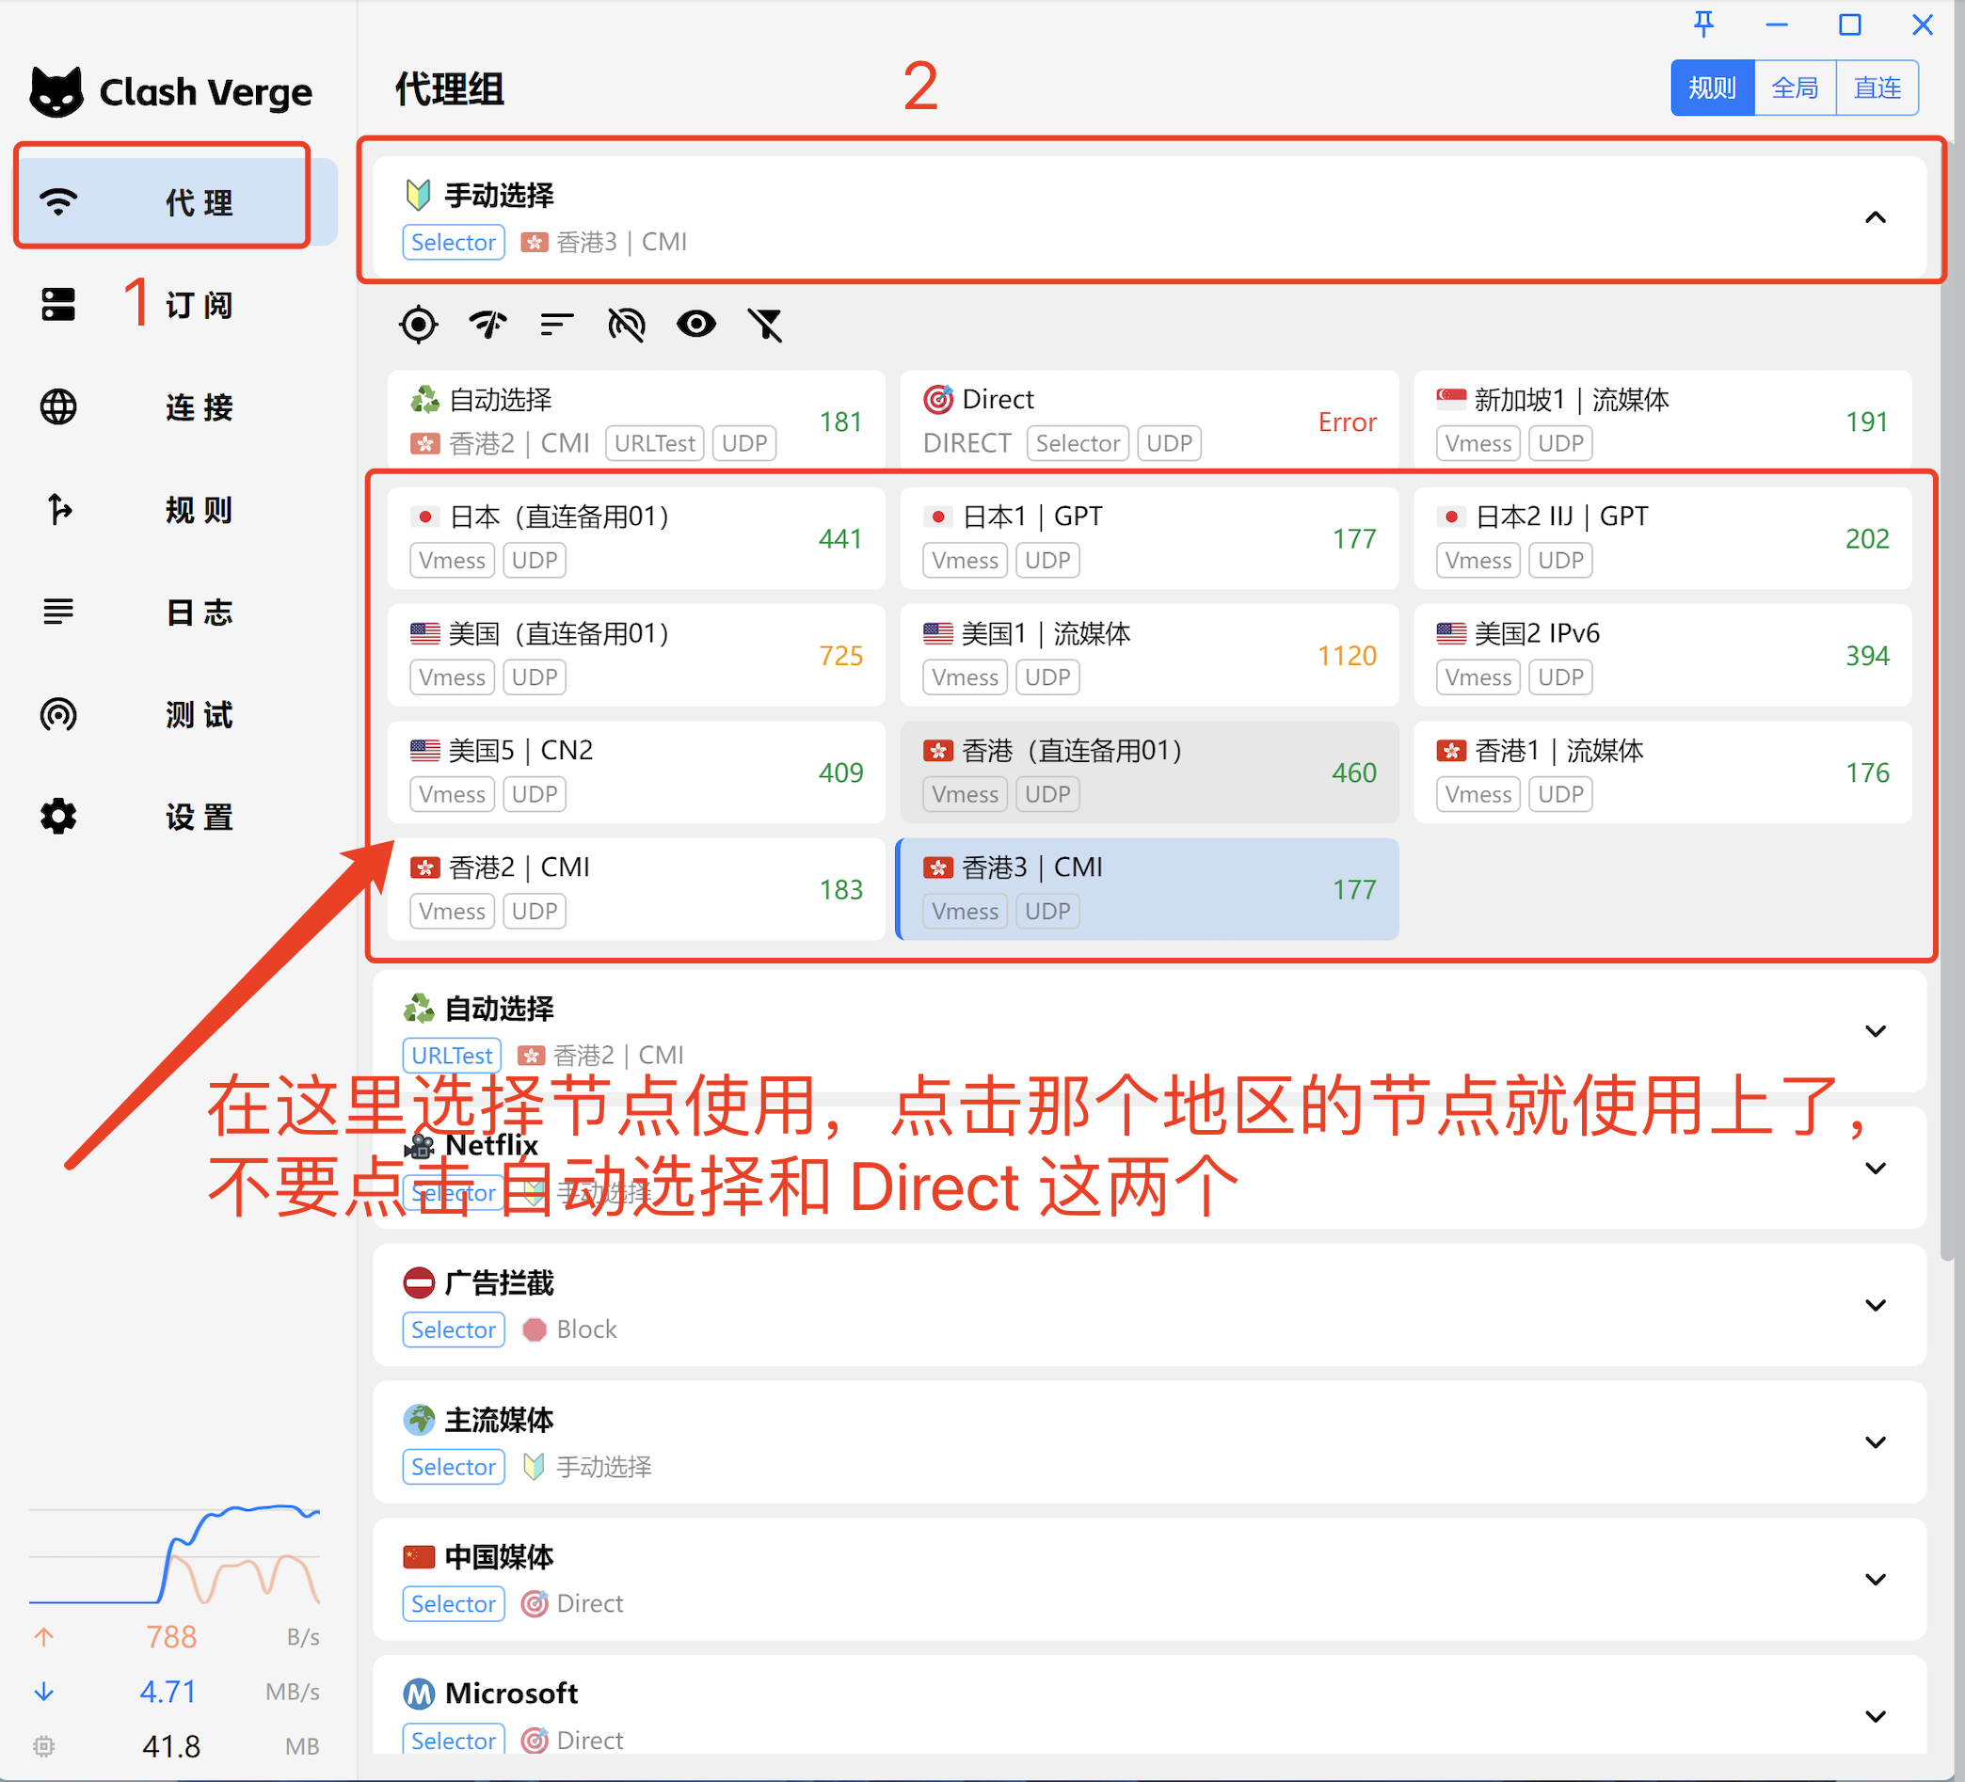Expand the Netflix proxy group

[1875, 1169]
